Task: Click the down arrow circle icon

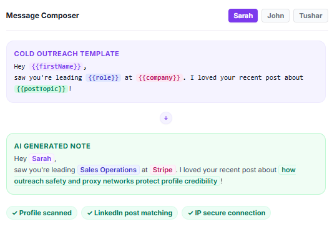Action: [166, 118]
